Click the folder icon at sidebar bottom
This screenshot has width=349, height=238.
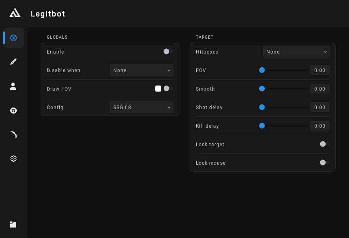13,224
